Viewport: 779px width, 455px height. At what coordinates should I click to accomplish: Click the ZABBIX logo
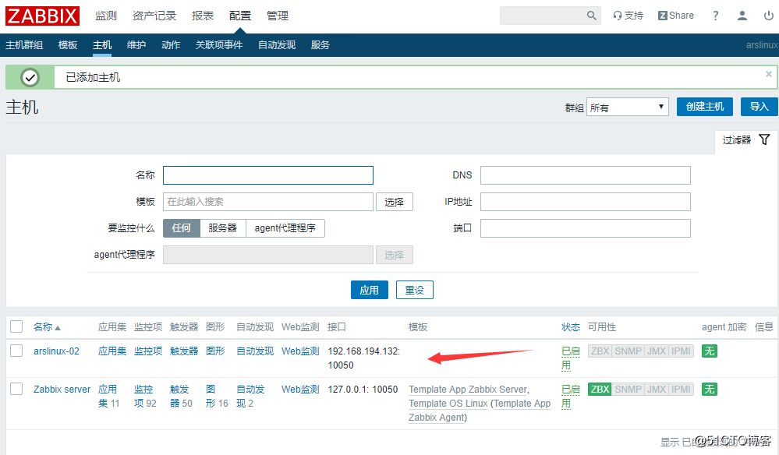pyautogui.click(x=42, y=16)
